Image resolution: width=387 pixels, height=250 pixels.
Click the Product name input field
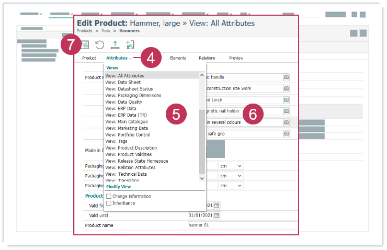pyautogui.click(x=241, y=225)
